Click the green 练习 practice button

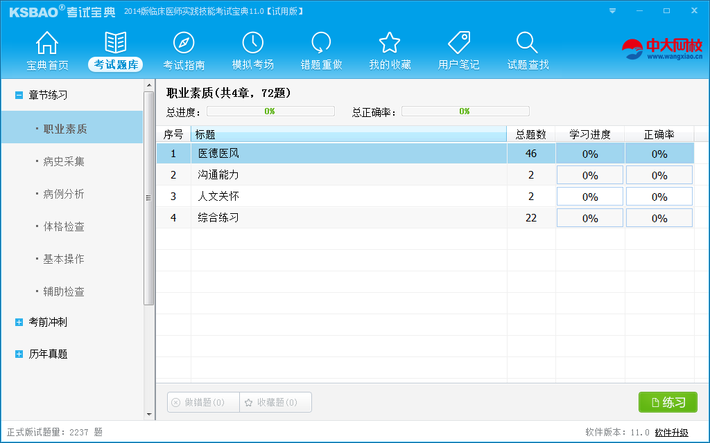667,402
